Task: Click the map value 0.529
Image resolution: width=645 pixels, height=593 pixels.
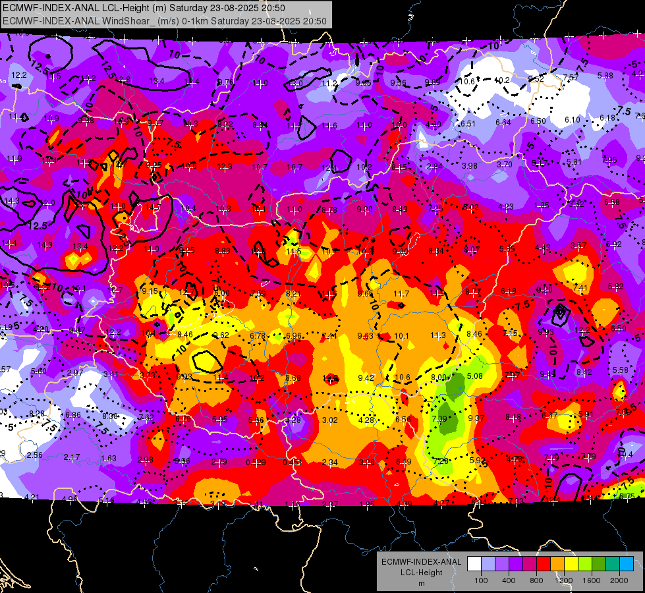Action: pos(256,462)
